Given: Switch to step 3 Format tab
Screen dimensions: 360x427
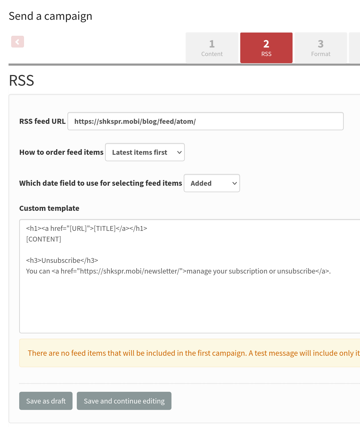Looking at the screenshot, I should click(321, 48).
